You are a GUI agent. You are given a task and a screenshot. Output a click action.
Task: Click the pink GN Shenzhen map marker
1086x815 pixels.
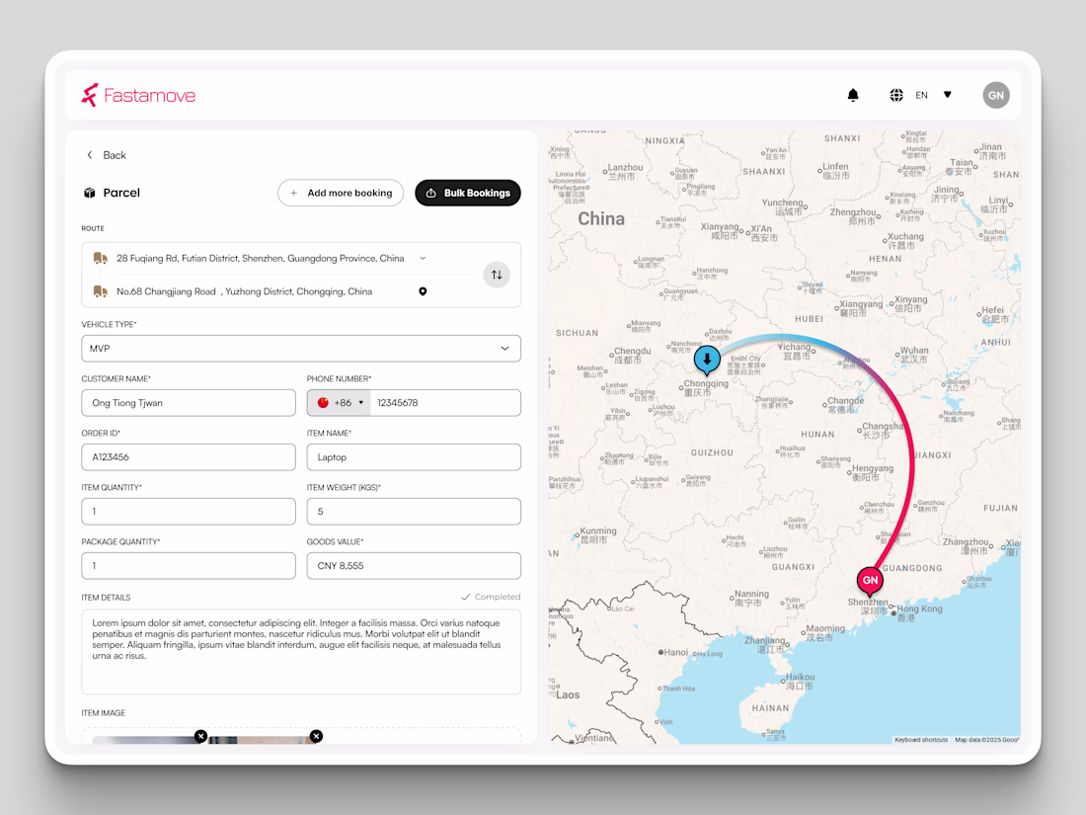point(870,582)
